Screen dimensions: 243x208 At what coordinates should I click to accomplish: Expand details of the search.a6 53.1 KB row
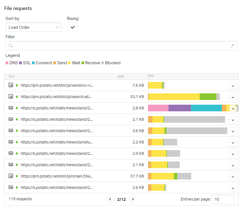click(x=233, y=97)
